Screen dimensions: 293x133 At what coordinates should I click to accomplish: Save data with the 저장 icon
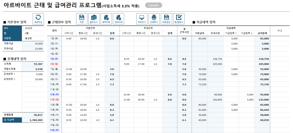82,19
